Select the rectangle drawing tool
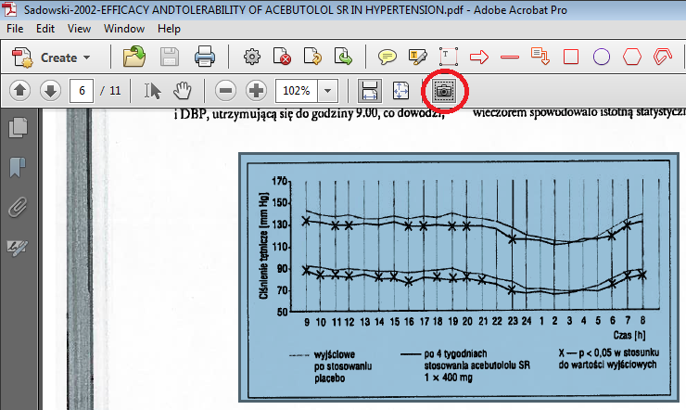Image resolution: width=686 pixels, height=410 pixels. click(571, 58)
